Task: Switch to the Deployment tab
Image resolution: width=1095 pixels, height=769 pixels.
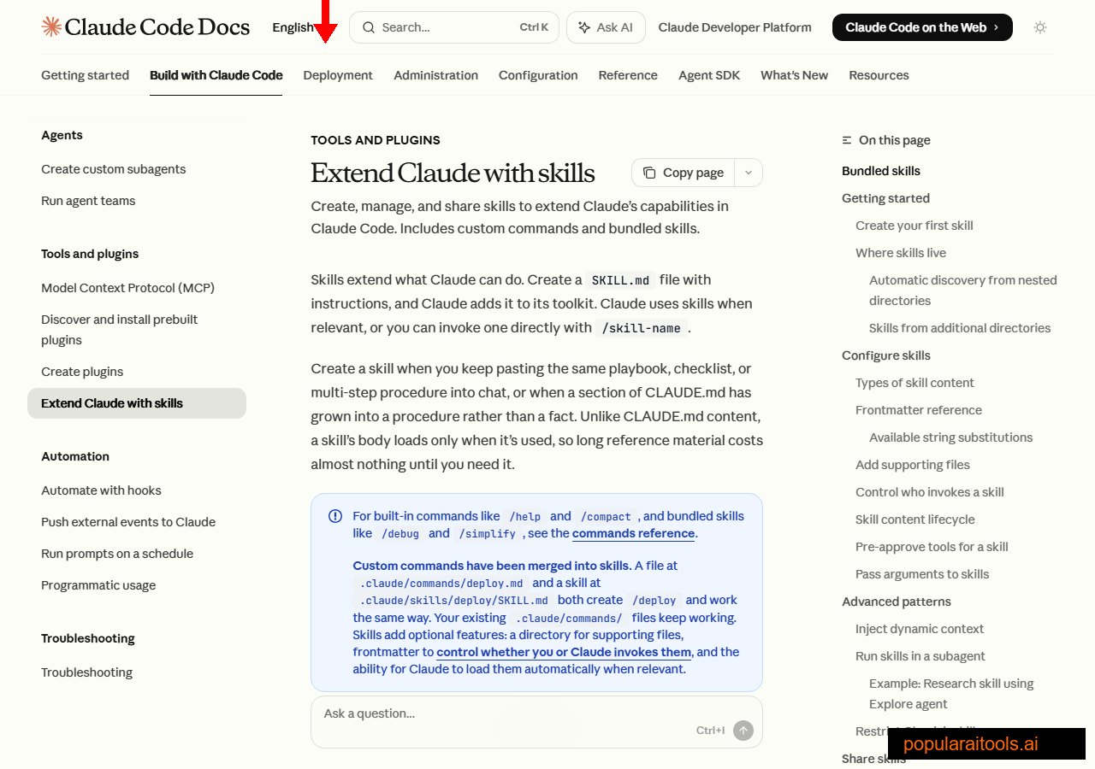Action: tap(338, 75)
